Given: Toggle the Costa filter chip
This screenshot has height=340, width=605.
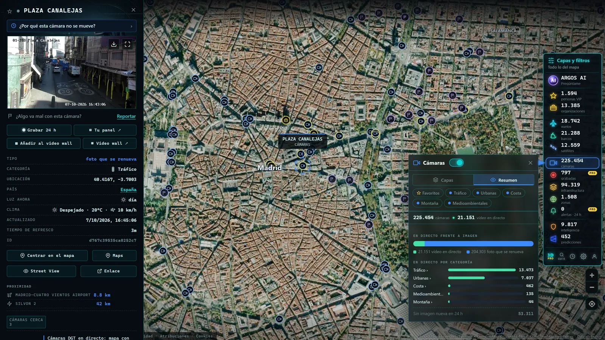Looking at the screenshot, I should (x=513, y=193).
